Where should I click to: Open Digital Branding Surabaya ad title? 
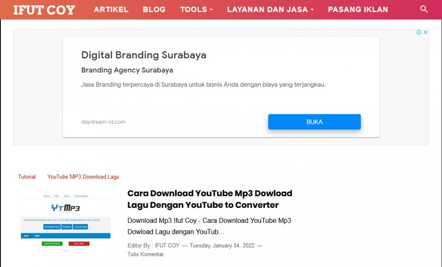click(x=144, y=55)
